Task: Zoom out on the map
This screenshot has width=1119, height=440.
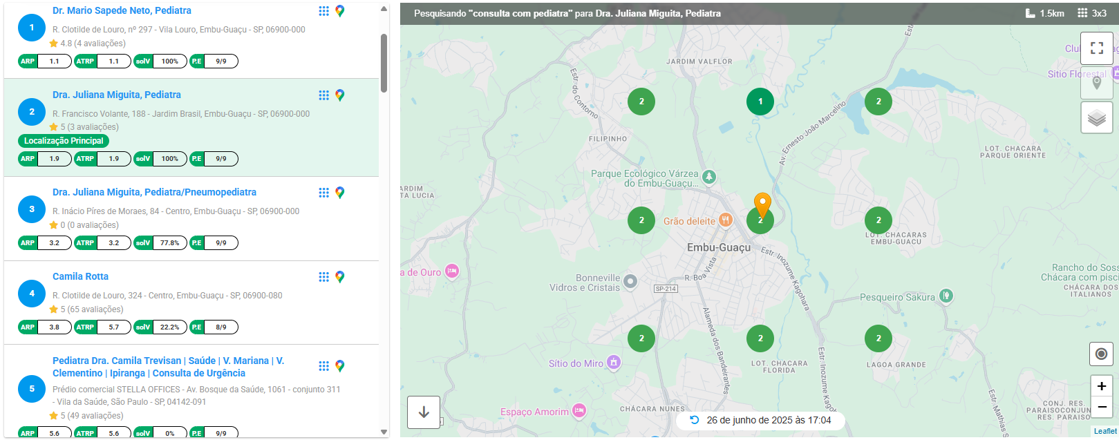Action: coord(1101,407)
